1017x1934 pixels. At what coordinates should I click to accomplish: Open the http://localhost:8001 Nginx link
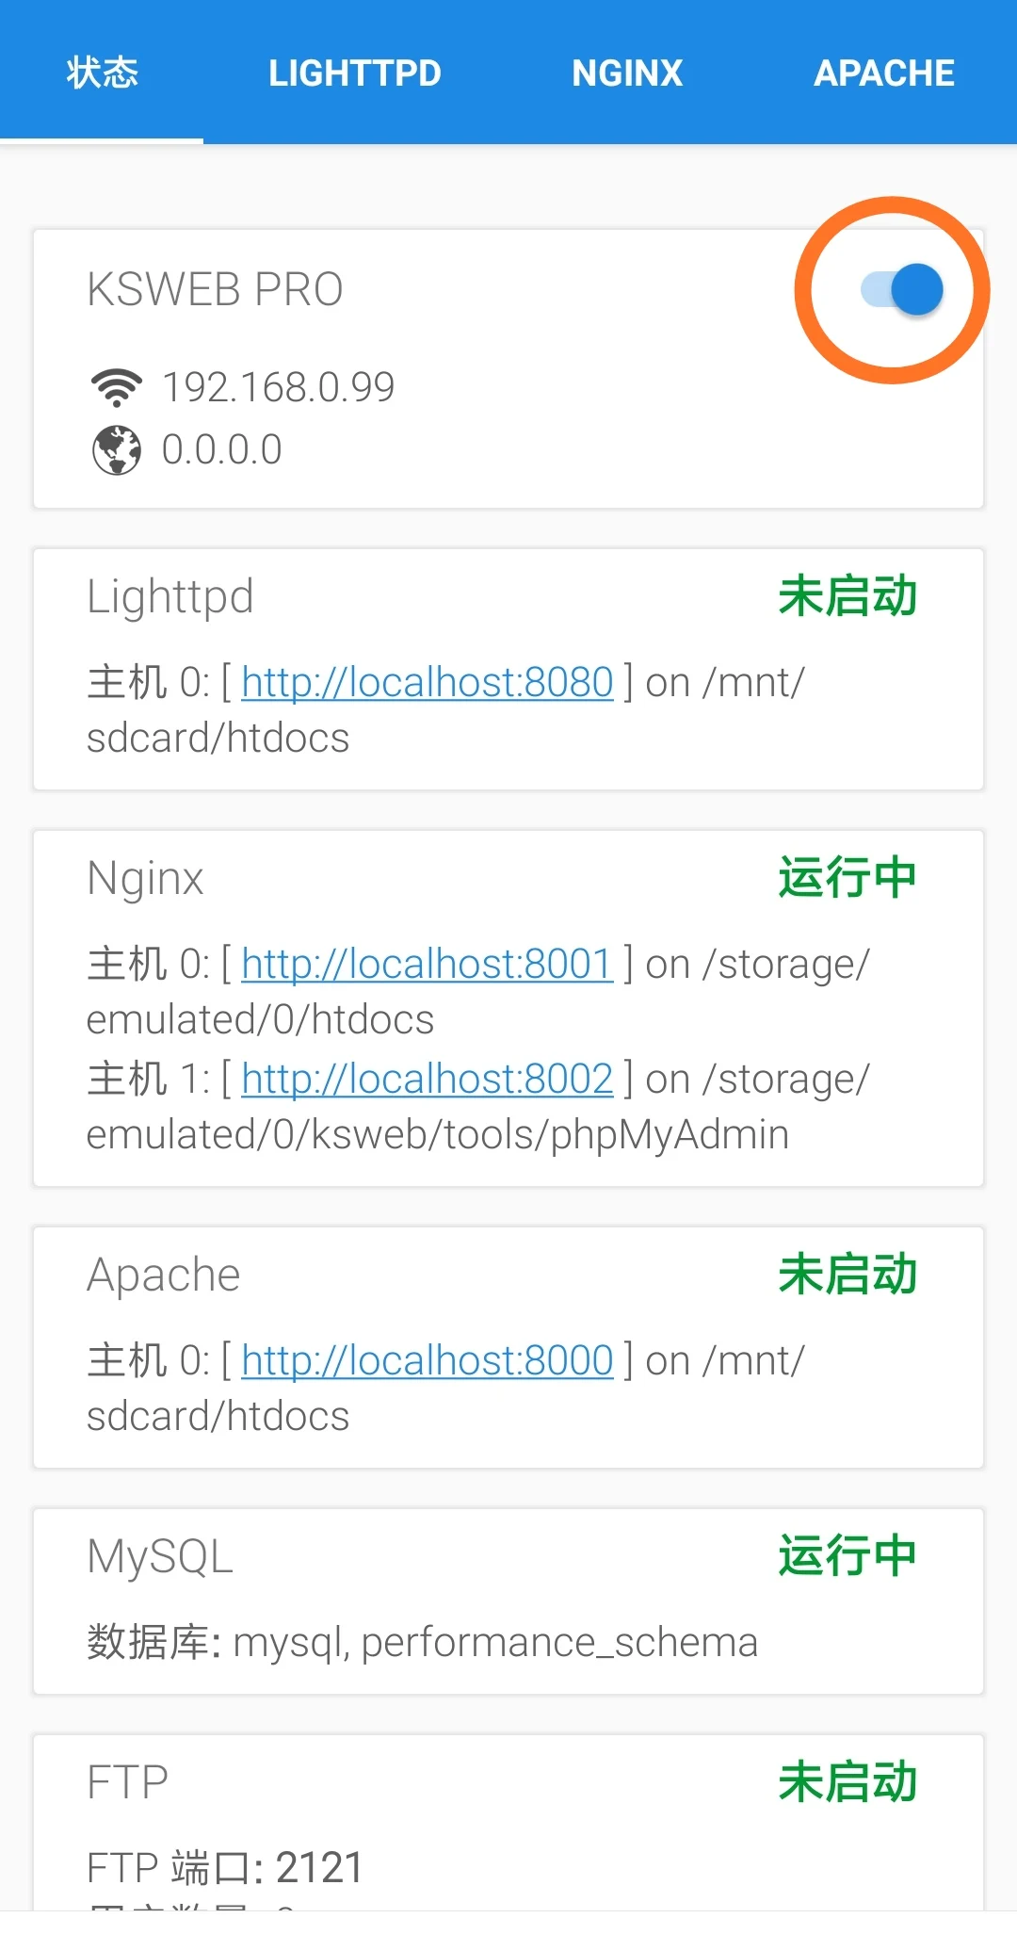point(428,964)
